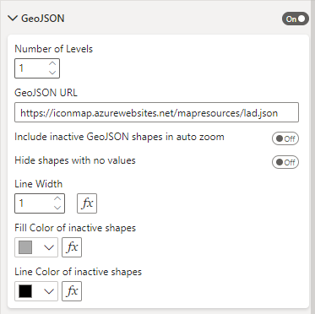Open Line Color of inactive shapes dropdown arrow

point(49,291)
